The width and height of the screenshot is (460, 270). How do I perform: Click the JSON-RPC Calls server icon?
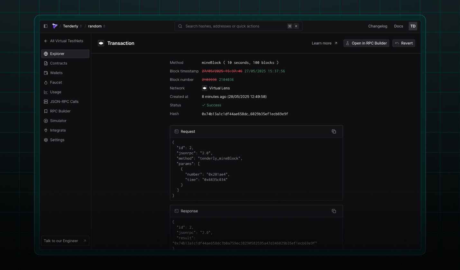click(46, 102)
